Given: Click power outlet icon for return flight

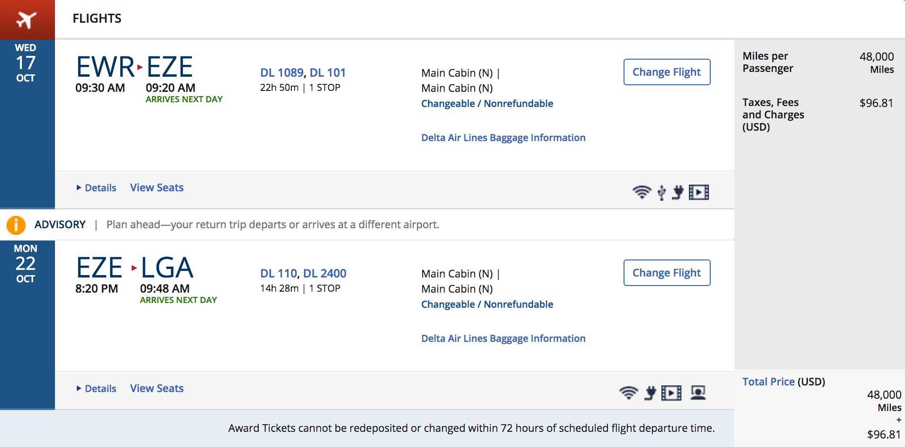Looking at the screenshot, I should click(x=650, y=393).
